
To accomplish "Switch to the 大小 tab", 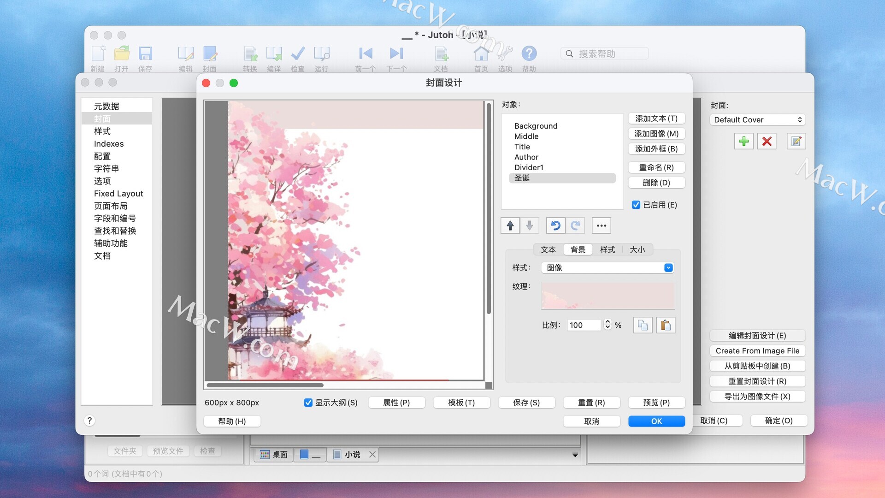I will click(x=637, y=249).
